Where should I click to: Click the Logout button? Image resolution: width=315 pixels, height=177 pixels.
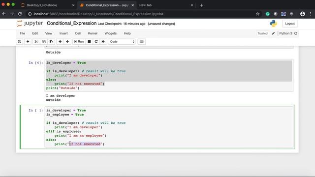(290, 24)
